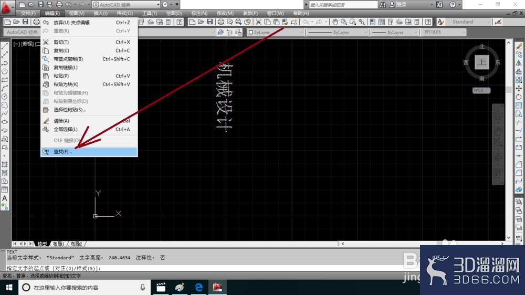The width and height of the screenshot is (525, 295).
Task: Choose Paste as Block (粘贴为块)
Action: [89, 85]
